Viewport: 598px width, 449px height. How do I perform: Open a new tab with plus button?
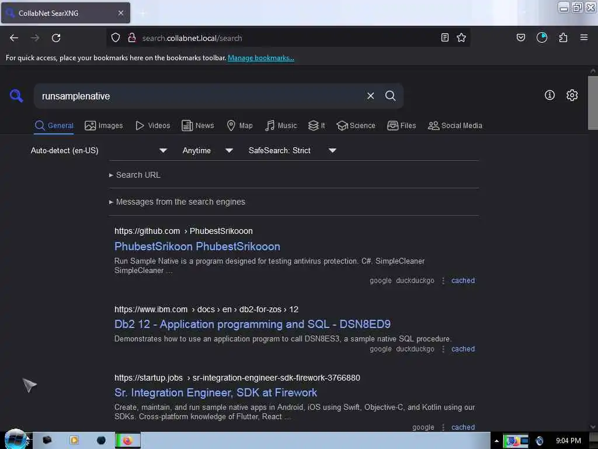(x=142, y=13)
